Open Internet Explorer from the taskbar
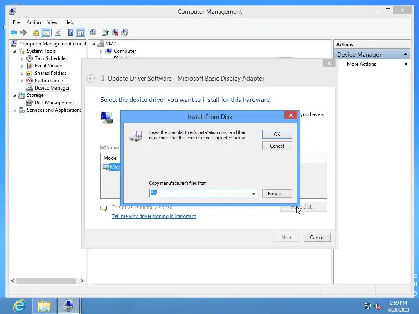 [x=19, y=306]
